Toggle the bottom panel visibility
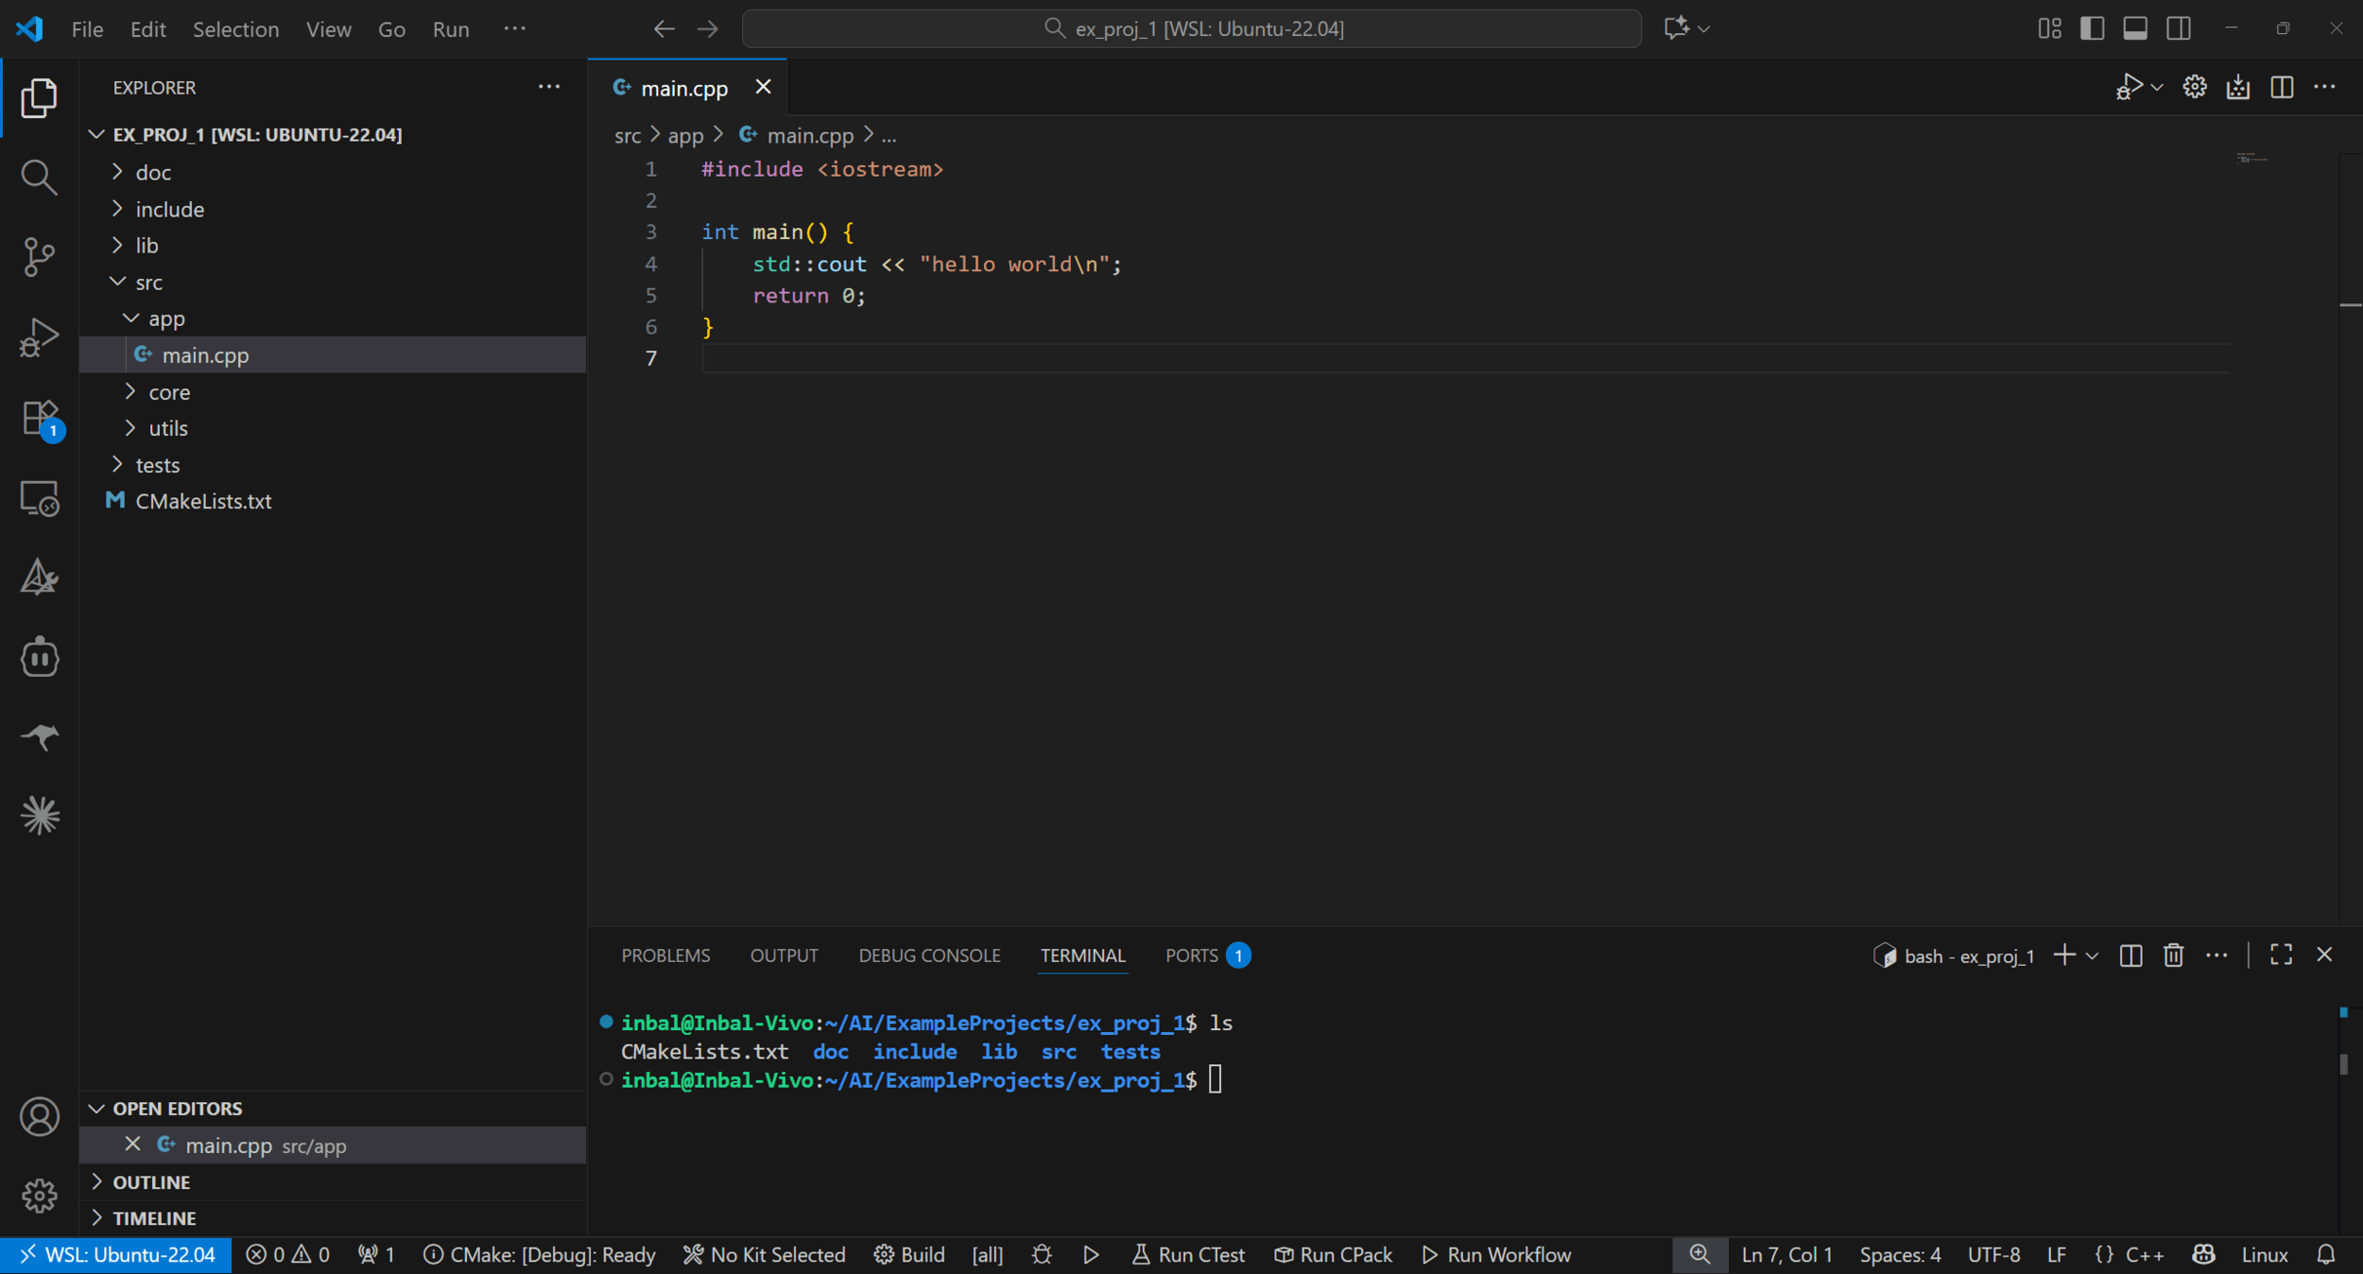This screenshot has width=2363, height=1274. tap(2135, 28)
